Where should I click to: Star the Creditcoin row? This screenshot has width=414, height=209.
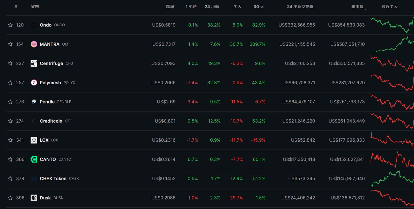10,121
